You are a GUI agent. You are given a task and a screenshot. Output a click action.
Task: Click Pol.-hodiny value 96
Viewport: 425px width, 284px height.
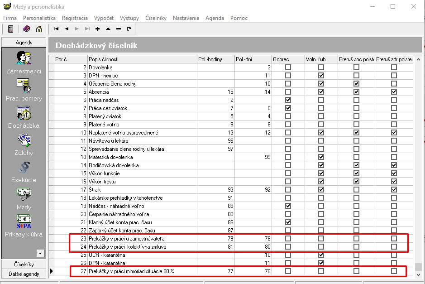tap(230, 141)
